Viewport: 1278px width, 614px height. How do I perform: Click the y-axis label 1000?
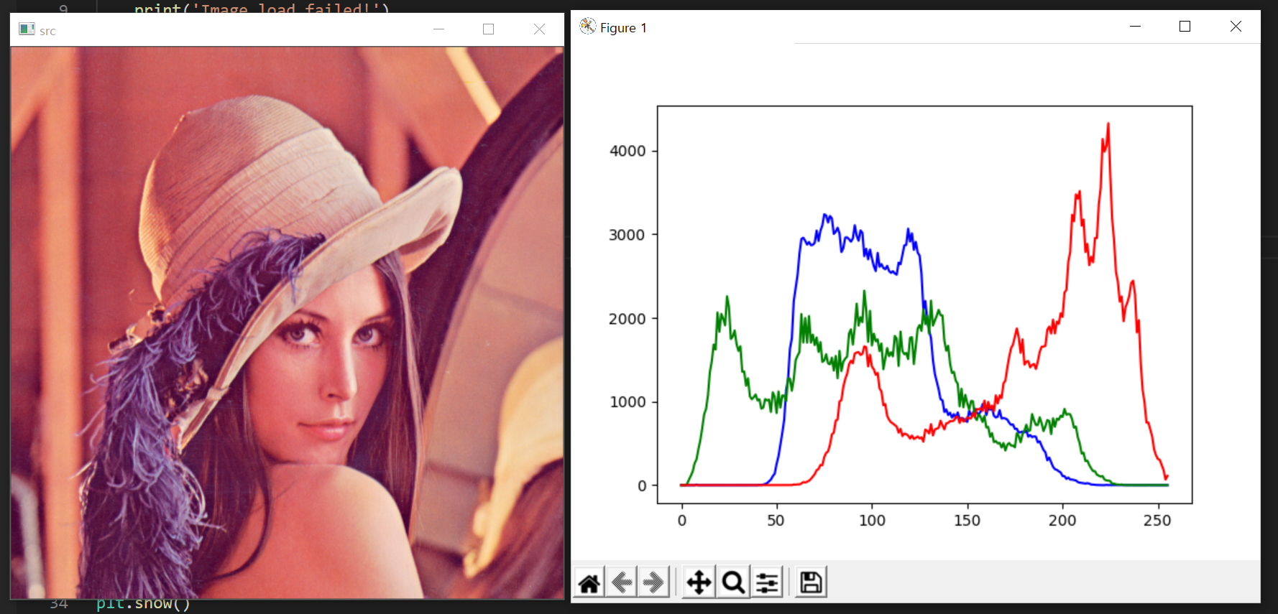pos(627,402)
